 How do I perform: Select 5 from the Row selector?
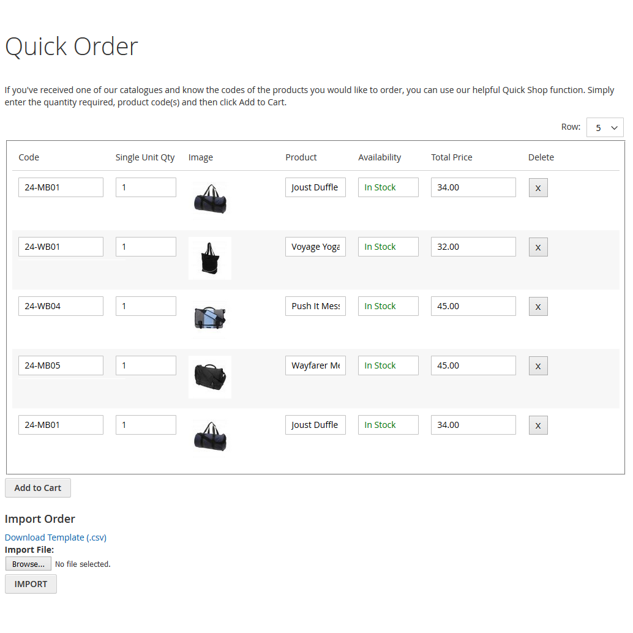[605, 127]
